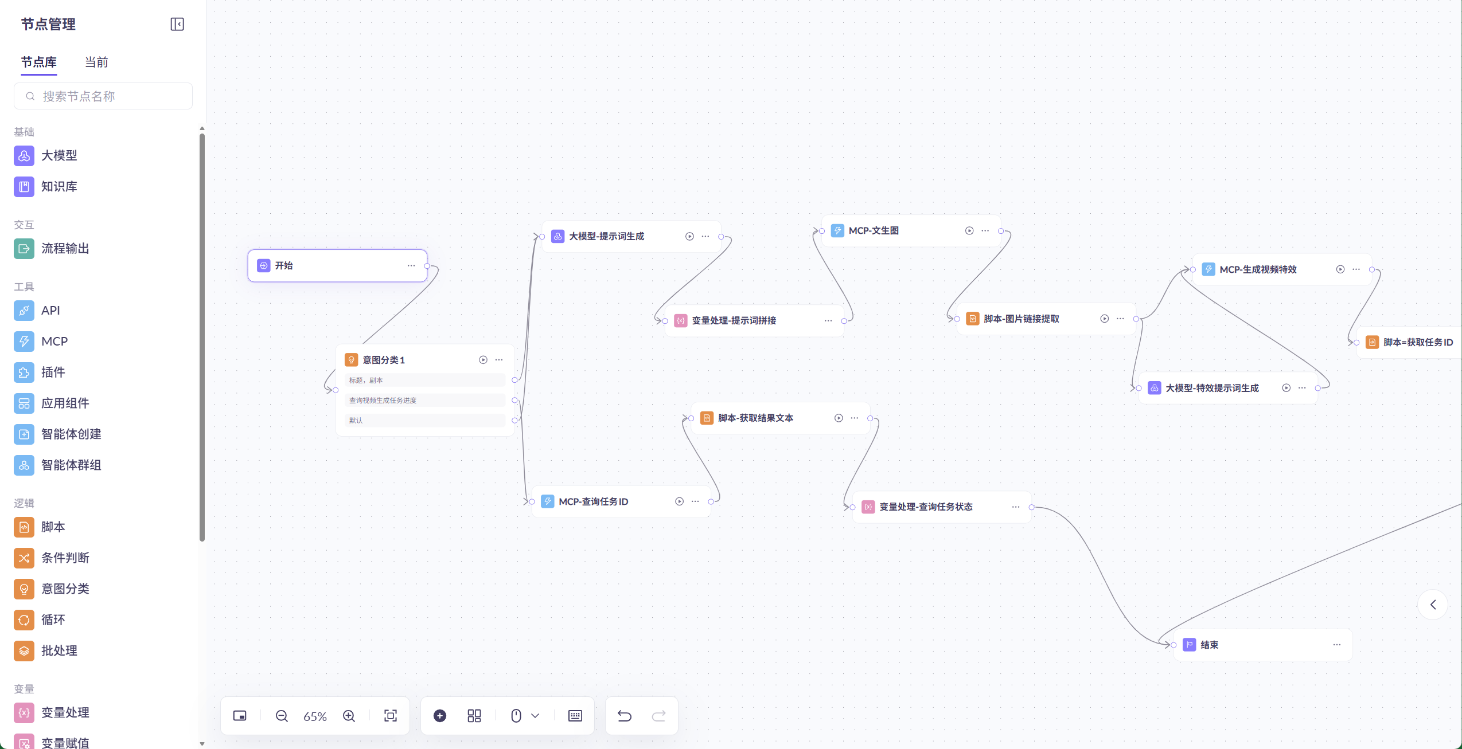Screen dimensions: 1462x749
Task: Expand the right side panel chevron
Action: pos(1432,605)
